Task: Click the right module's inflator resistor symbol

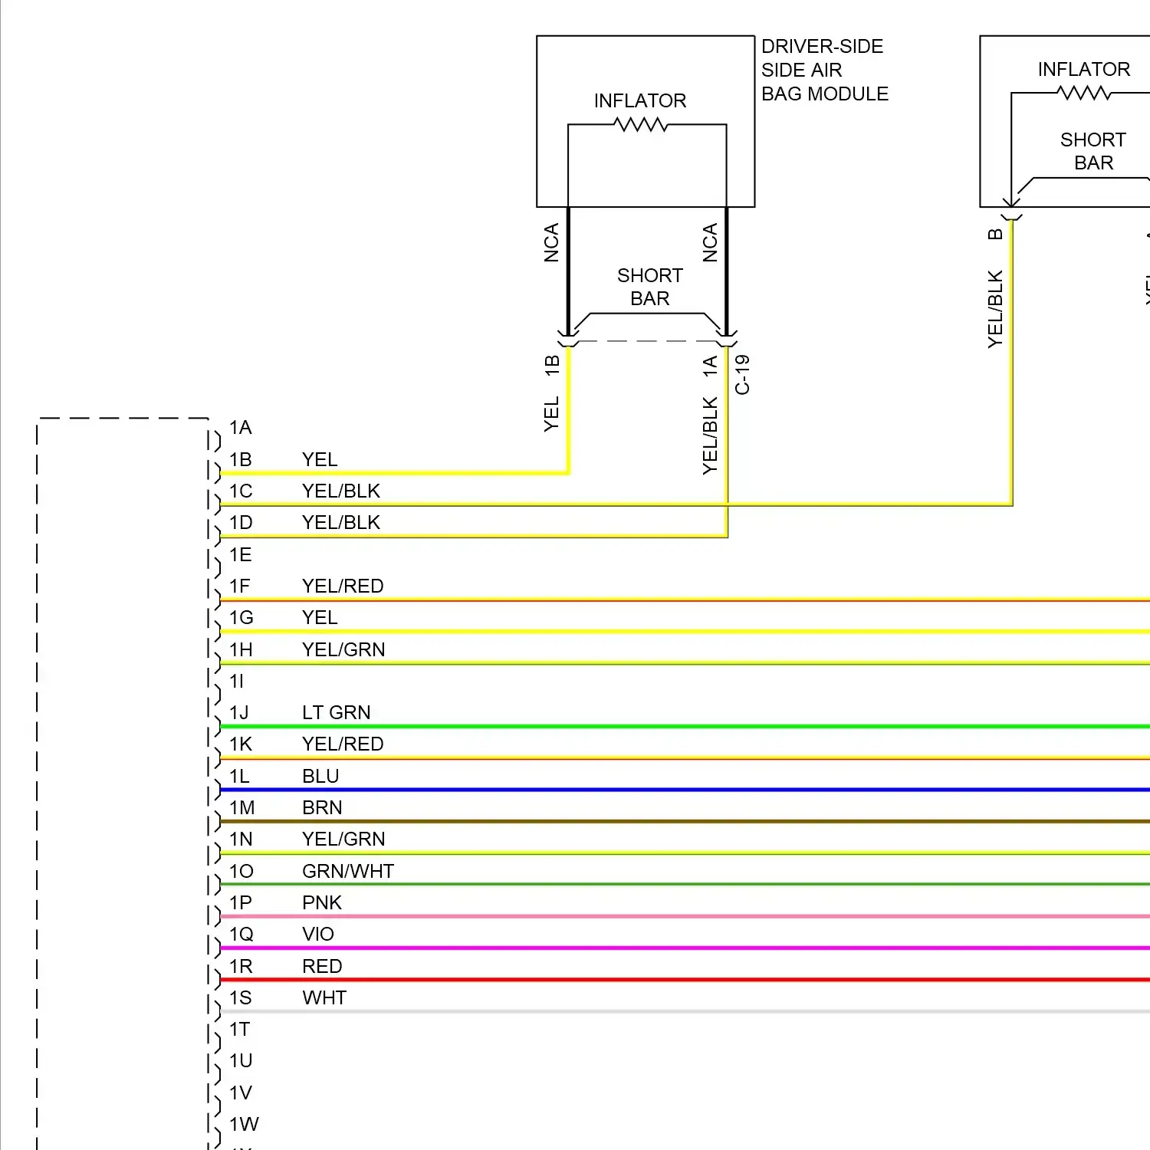Action: 1083,93
